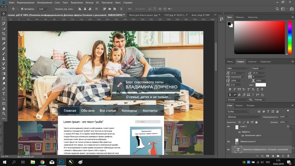Add a layer mask

click(268, 156)
